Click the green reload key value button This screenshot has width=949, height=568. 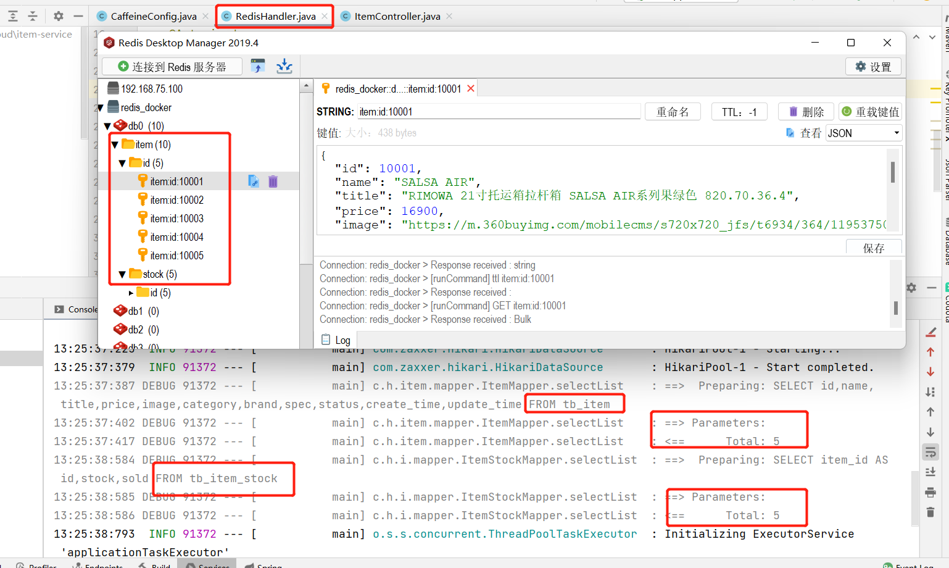click(870, 112)
